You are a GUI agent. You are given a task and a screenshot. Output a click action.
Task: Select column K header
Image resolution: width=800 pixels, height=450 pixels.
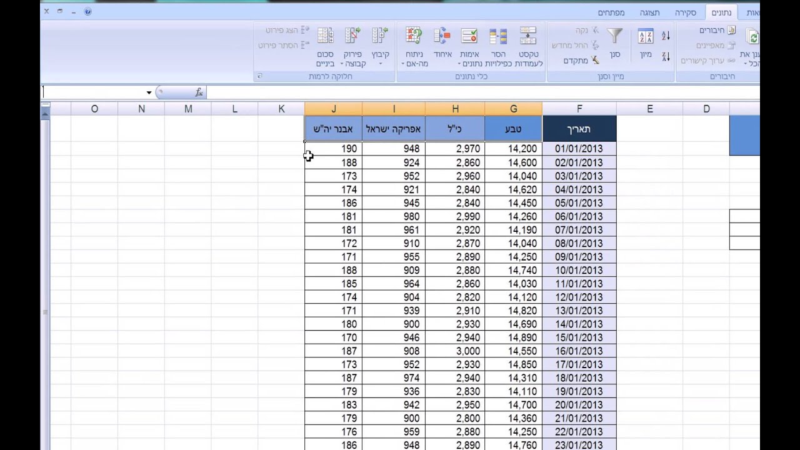(x=281, y=109)
